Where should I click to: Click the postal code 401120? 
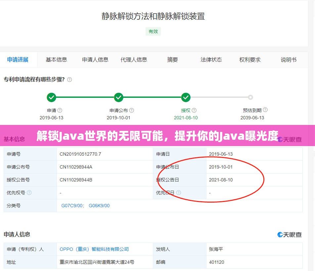pyautogui.click(x=216, y=262)
